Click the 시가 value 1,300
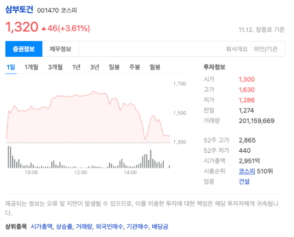 tap(246, 79)
